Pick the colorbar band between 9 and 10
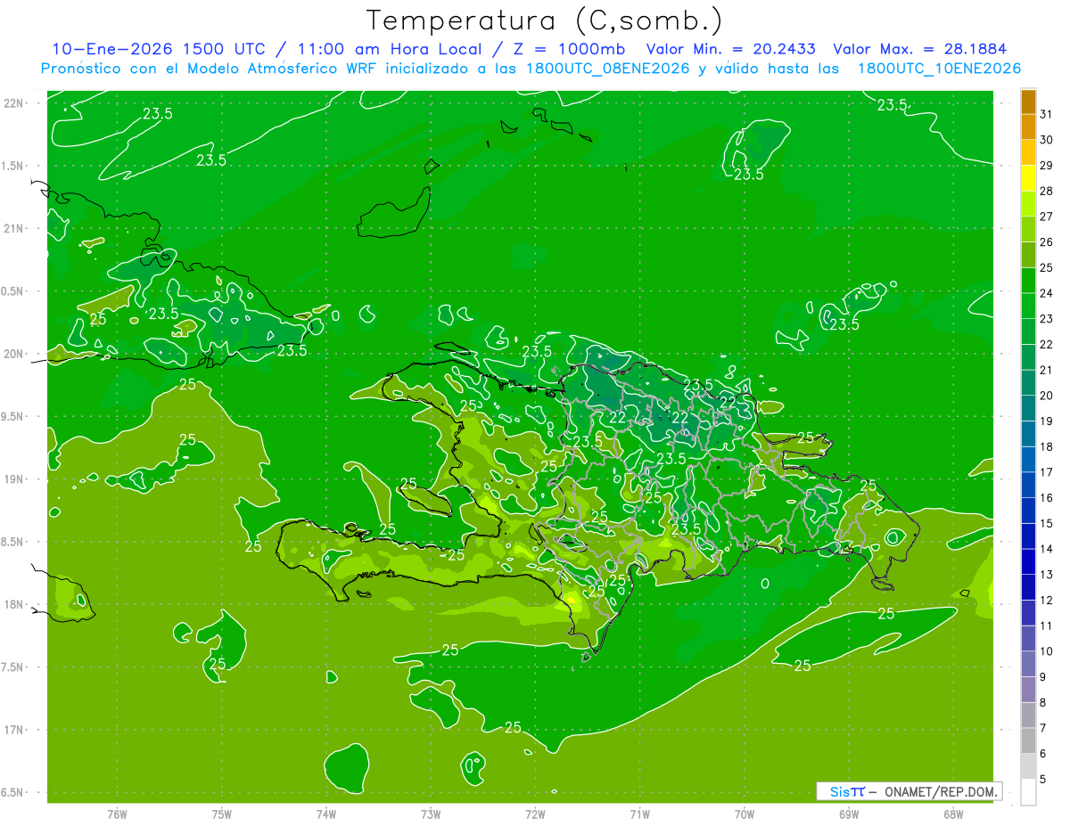Viewport: 1070px width, 826px height. coord(1028,665)
